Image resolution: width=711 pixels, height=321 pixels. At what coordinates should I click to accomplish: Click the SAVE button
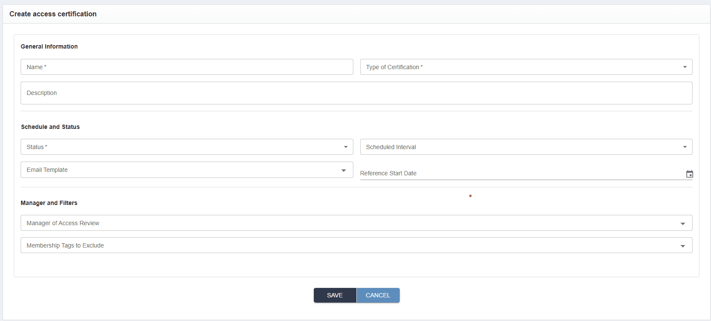point(335,295)
